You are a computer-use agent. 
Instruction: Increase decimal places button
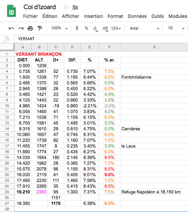pyautogui.click(x=105, y=29)
